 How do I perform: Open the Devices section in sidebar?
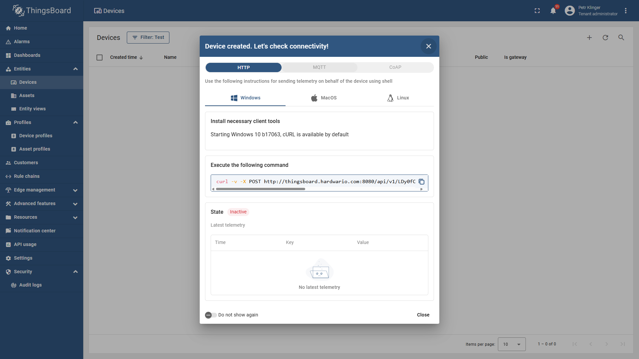[x=28, y=82]
